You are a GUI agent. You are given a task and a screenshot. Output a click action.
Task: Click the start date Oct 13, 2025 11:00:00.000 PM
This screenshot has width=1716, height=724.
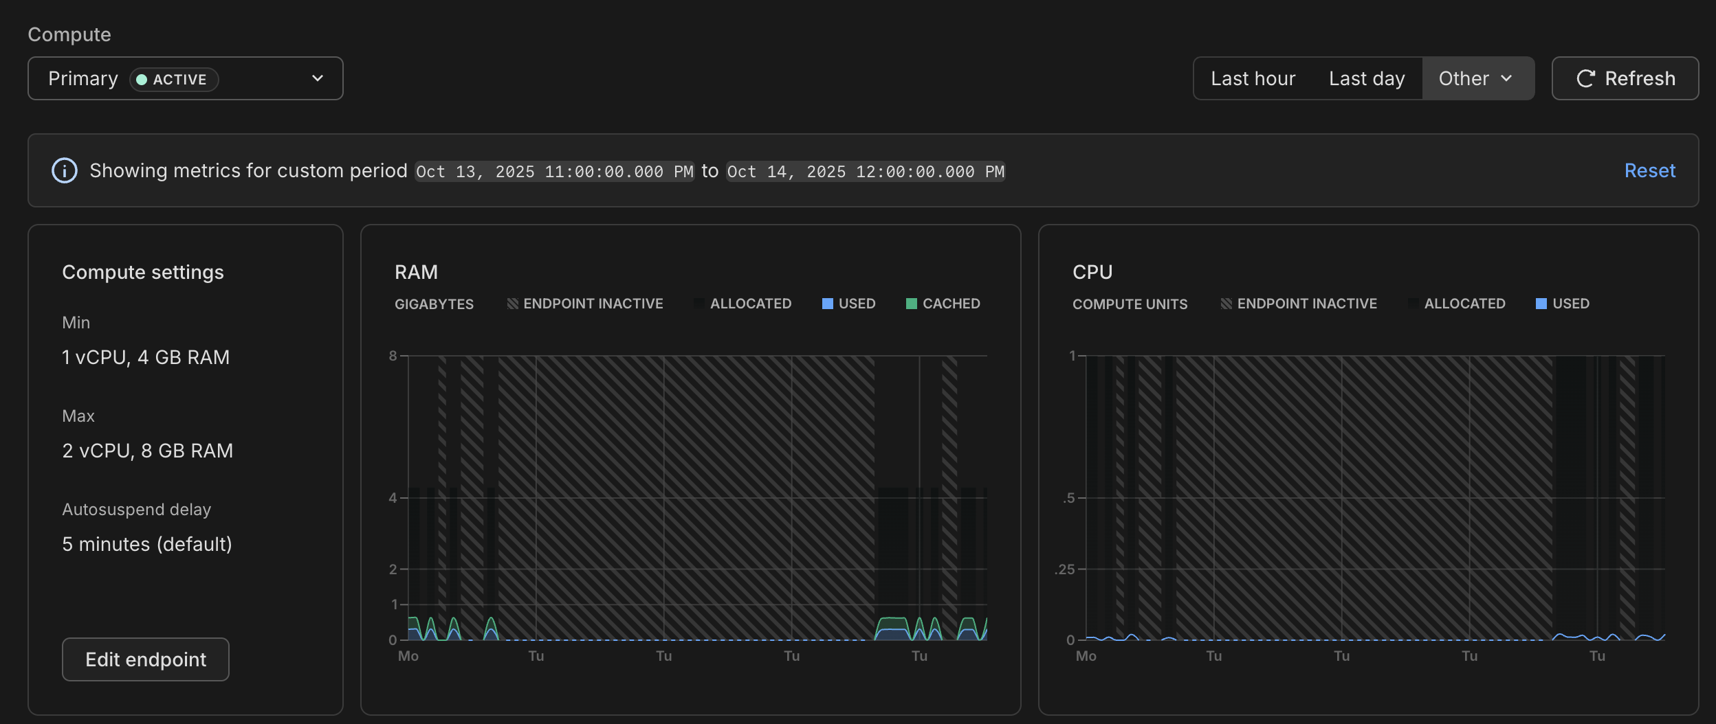point(555,171)
